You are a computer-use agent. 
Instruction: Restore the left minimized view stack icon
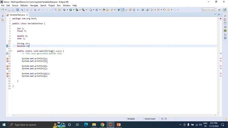[x=3, y=16]
